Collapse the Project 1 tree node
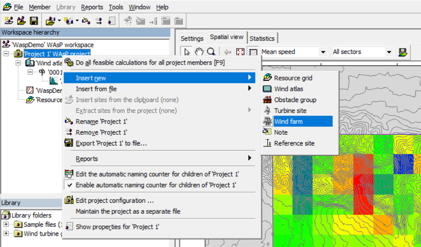Image resolution: width=421 pixels, height=247 pixels. pyautogui.click(x=6, y=54)
